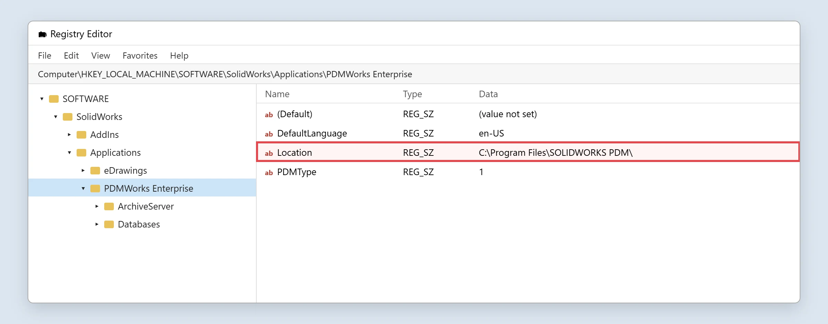Screen dimensions: 828x324
Task: Click the ab string icon beside Location
Action: [x=269, y=153]
